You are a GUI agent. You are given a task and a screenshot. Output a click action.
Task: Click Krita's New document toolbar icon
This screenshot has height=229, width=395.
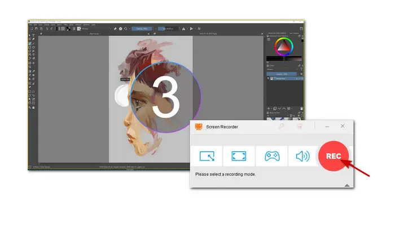click(x=32, y=29)
